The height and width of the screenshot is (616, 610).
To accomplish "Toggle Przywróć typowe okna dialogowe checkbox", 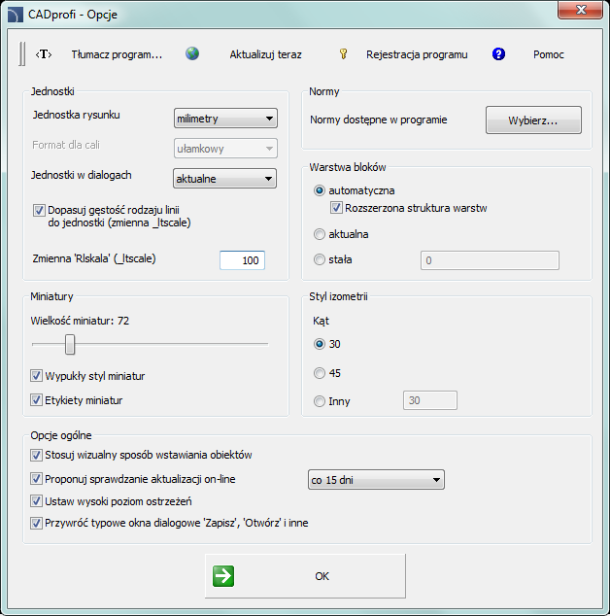I will pos(36,523).
